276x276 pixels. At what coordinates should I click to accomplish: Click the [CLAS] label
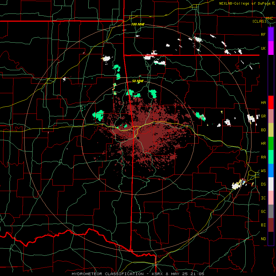pyautogui.click(x=259, y=21)
